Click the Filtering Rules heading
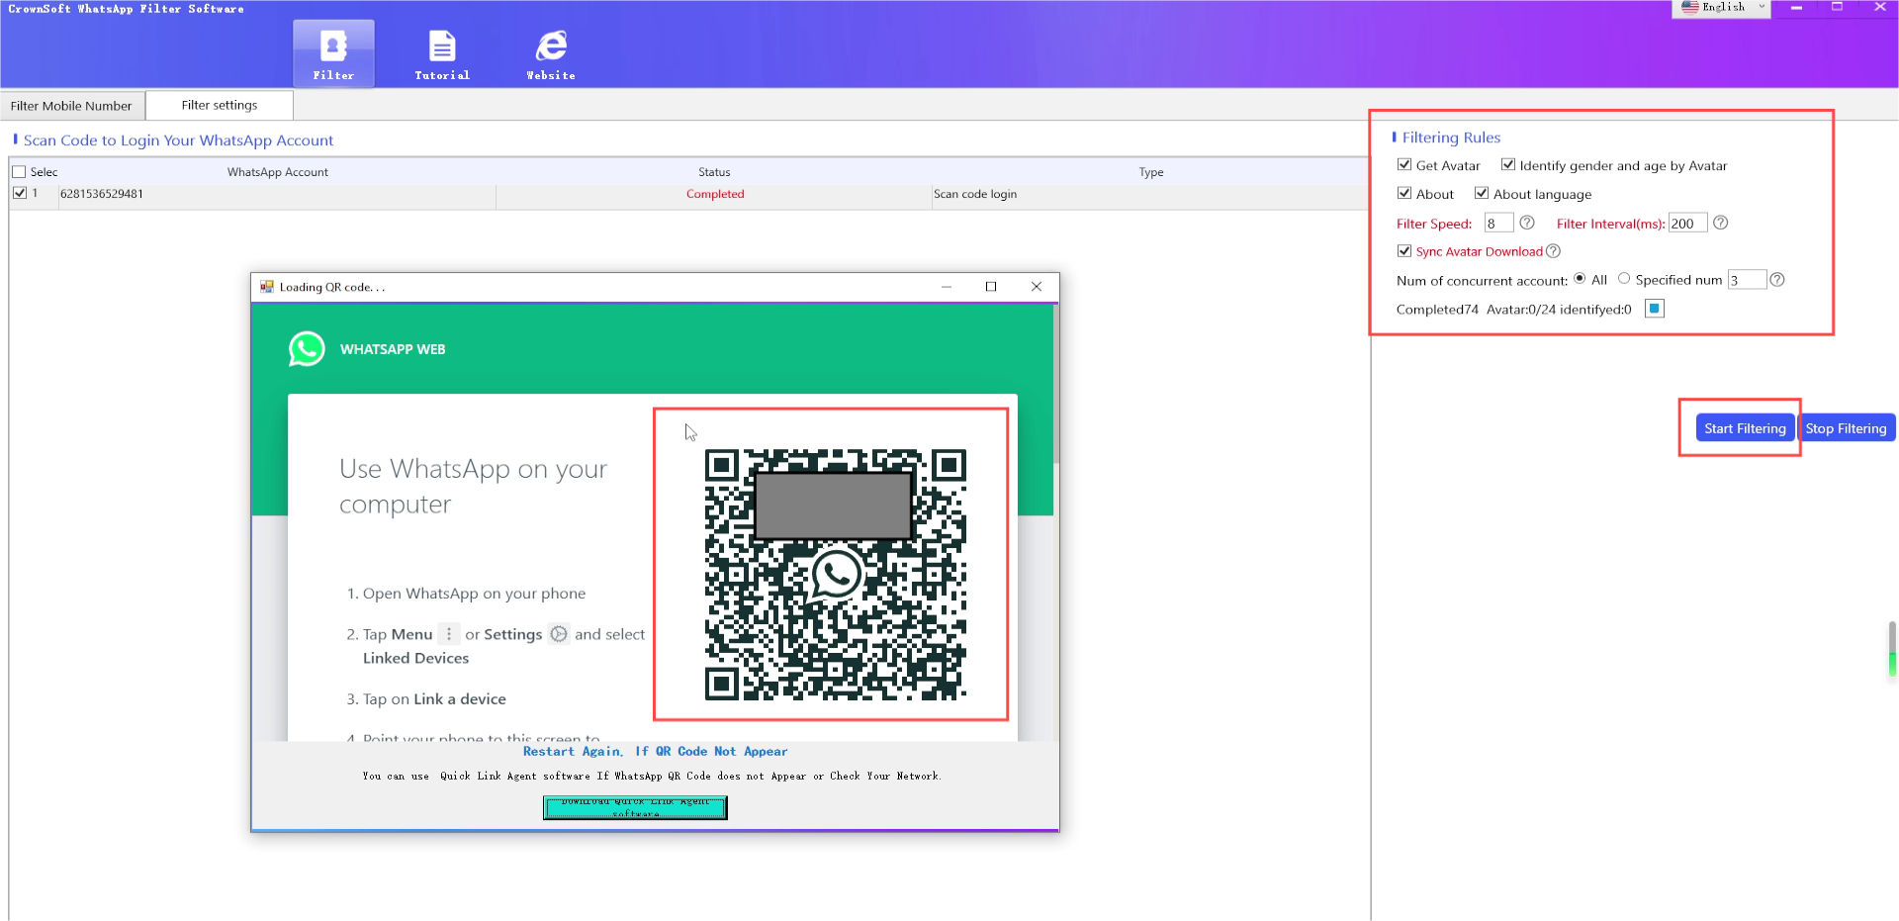The height and width of the screenshot is (921, 1899). [1451, 138]
